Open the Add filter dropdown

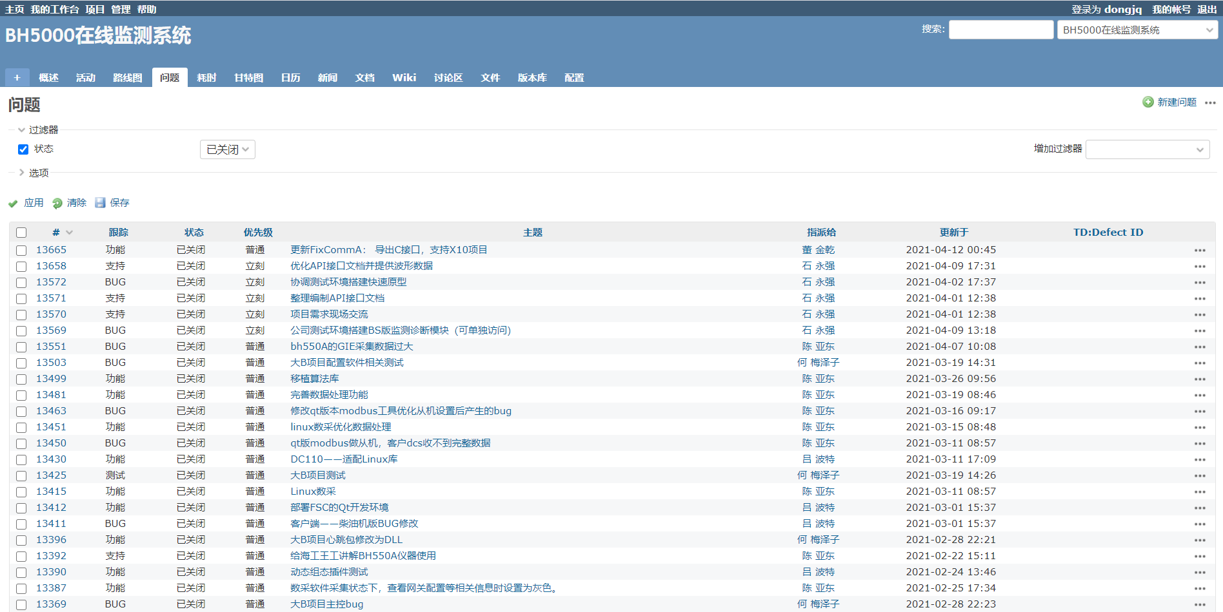pos(1147,149)
